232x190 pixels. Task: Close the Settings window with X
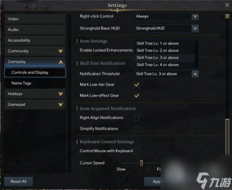(227, 5)
